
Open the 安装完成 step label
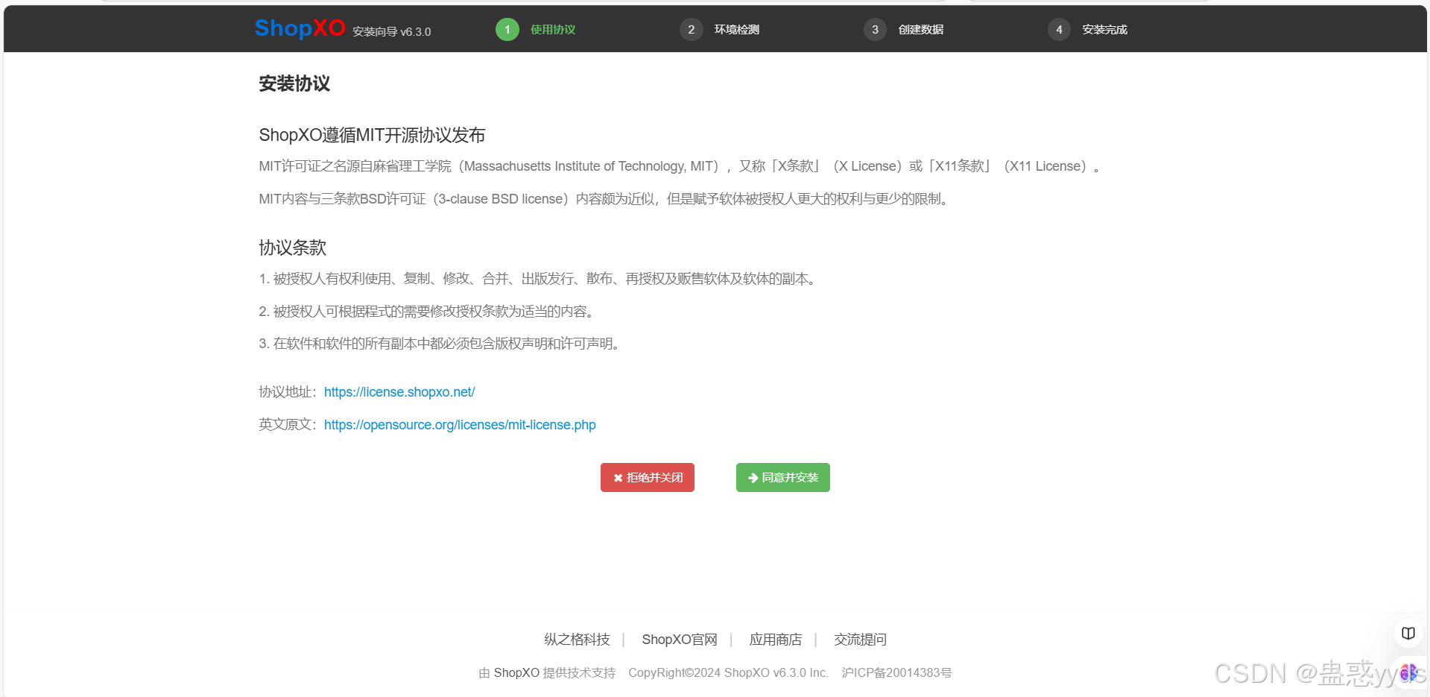1105,30
